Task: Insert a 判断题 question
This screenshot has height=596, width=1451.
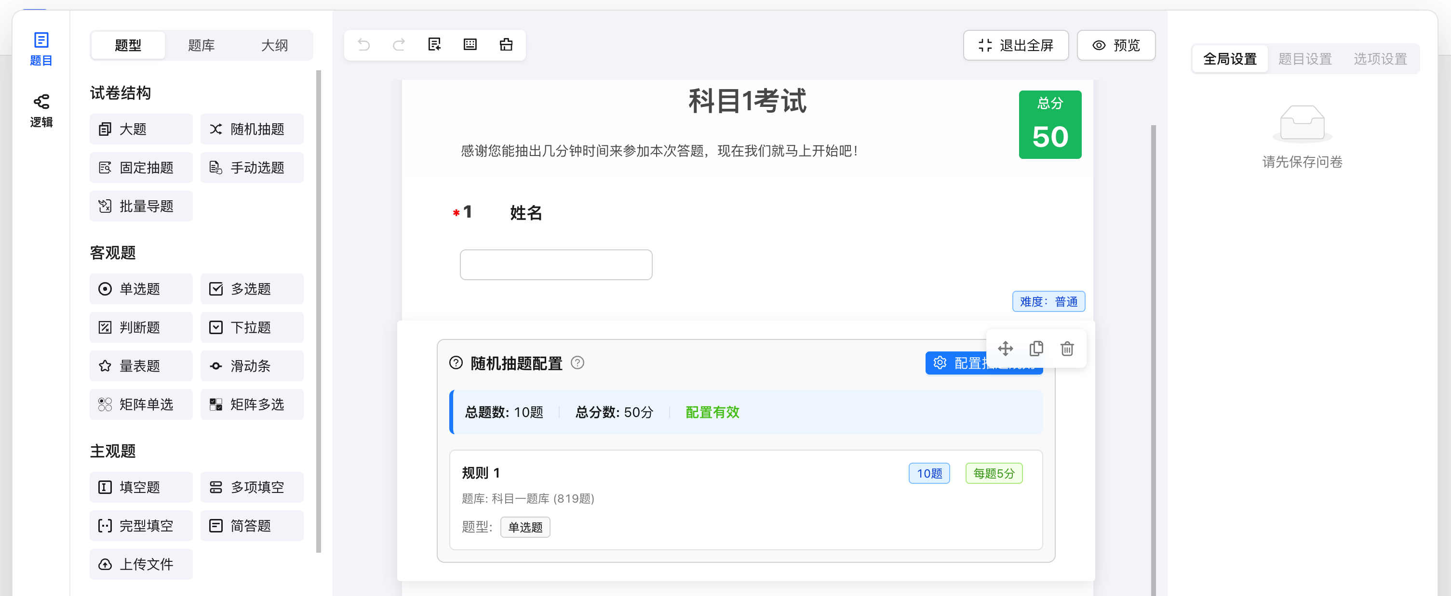Action: (x=141, y=327)
